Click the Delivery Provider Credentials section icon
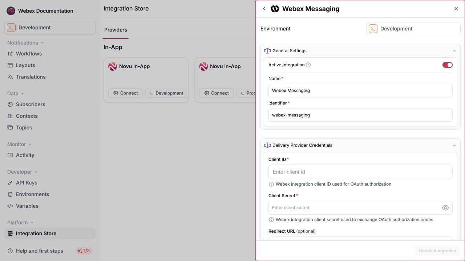Image resolution: width=465 pixels, height=261 pixels. coord(267,145)
